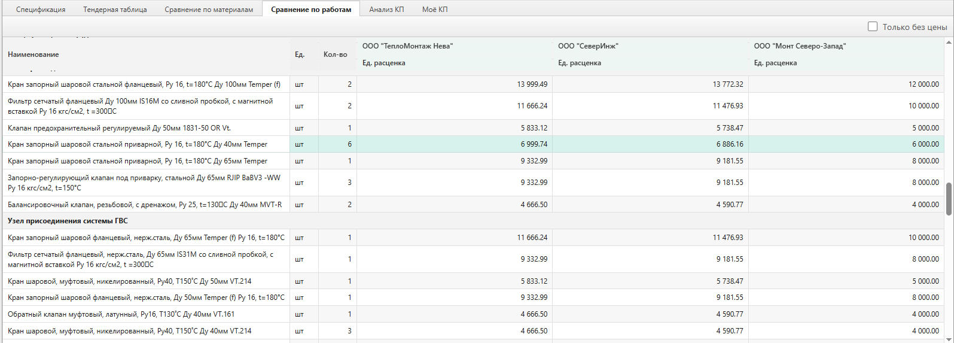Image resolution: width=954 pixels, height=343 pixels.
Task: Select row Фильтр сетчатый фланцевый Ду 100мм IS16M
Action: (x=473, y=106)
